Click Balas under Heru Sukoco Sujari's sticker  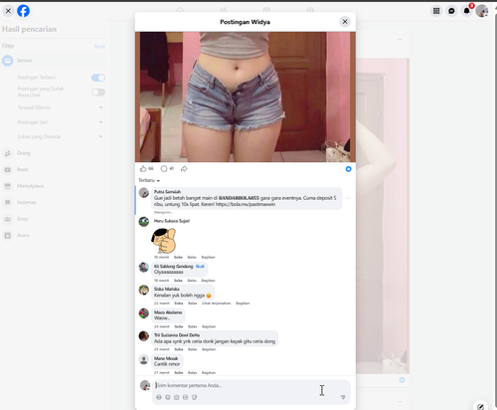click(x=192, y=257)
